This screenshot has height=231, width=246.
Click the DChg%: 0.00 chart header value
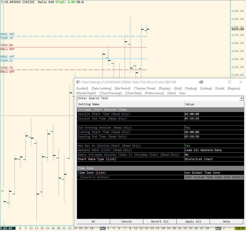65,2
